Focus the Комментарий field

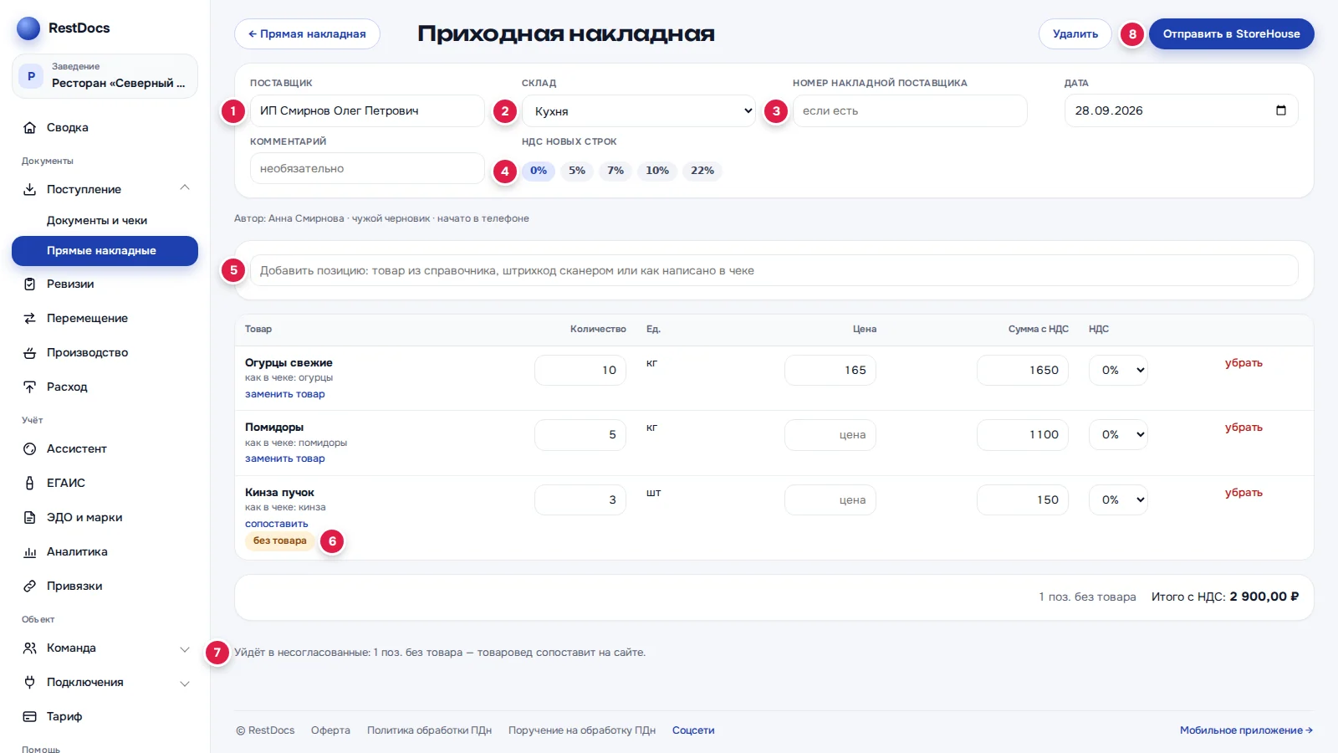(x=367, y=169)
